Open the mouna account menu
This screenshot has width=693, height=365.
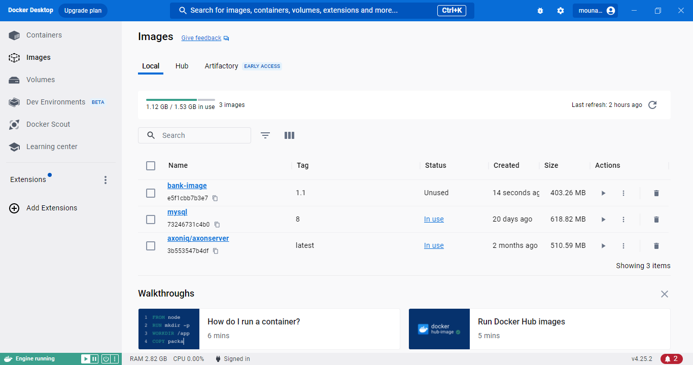pyautogui.click(x=596, y=11)
